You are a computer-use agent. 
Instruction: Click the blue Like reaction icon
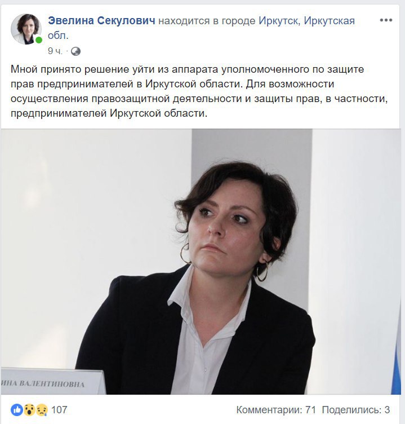coord(16,410)
